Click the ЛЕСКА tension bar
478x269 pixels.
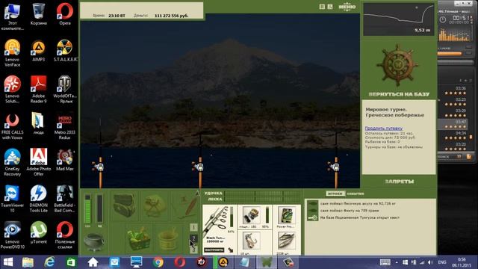pos(263,200)
